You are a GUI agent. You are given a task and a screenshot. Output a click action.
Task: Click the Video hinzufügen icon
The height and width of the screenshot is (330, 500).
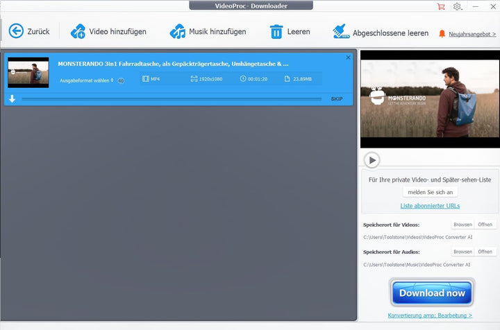tap(78, 31)
